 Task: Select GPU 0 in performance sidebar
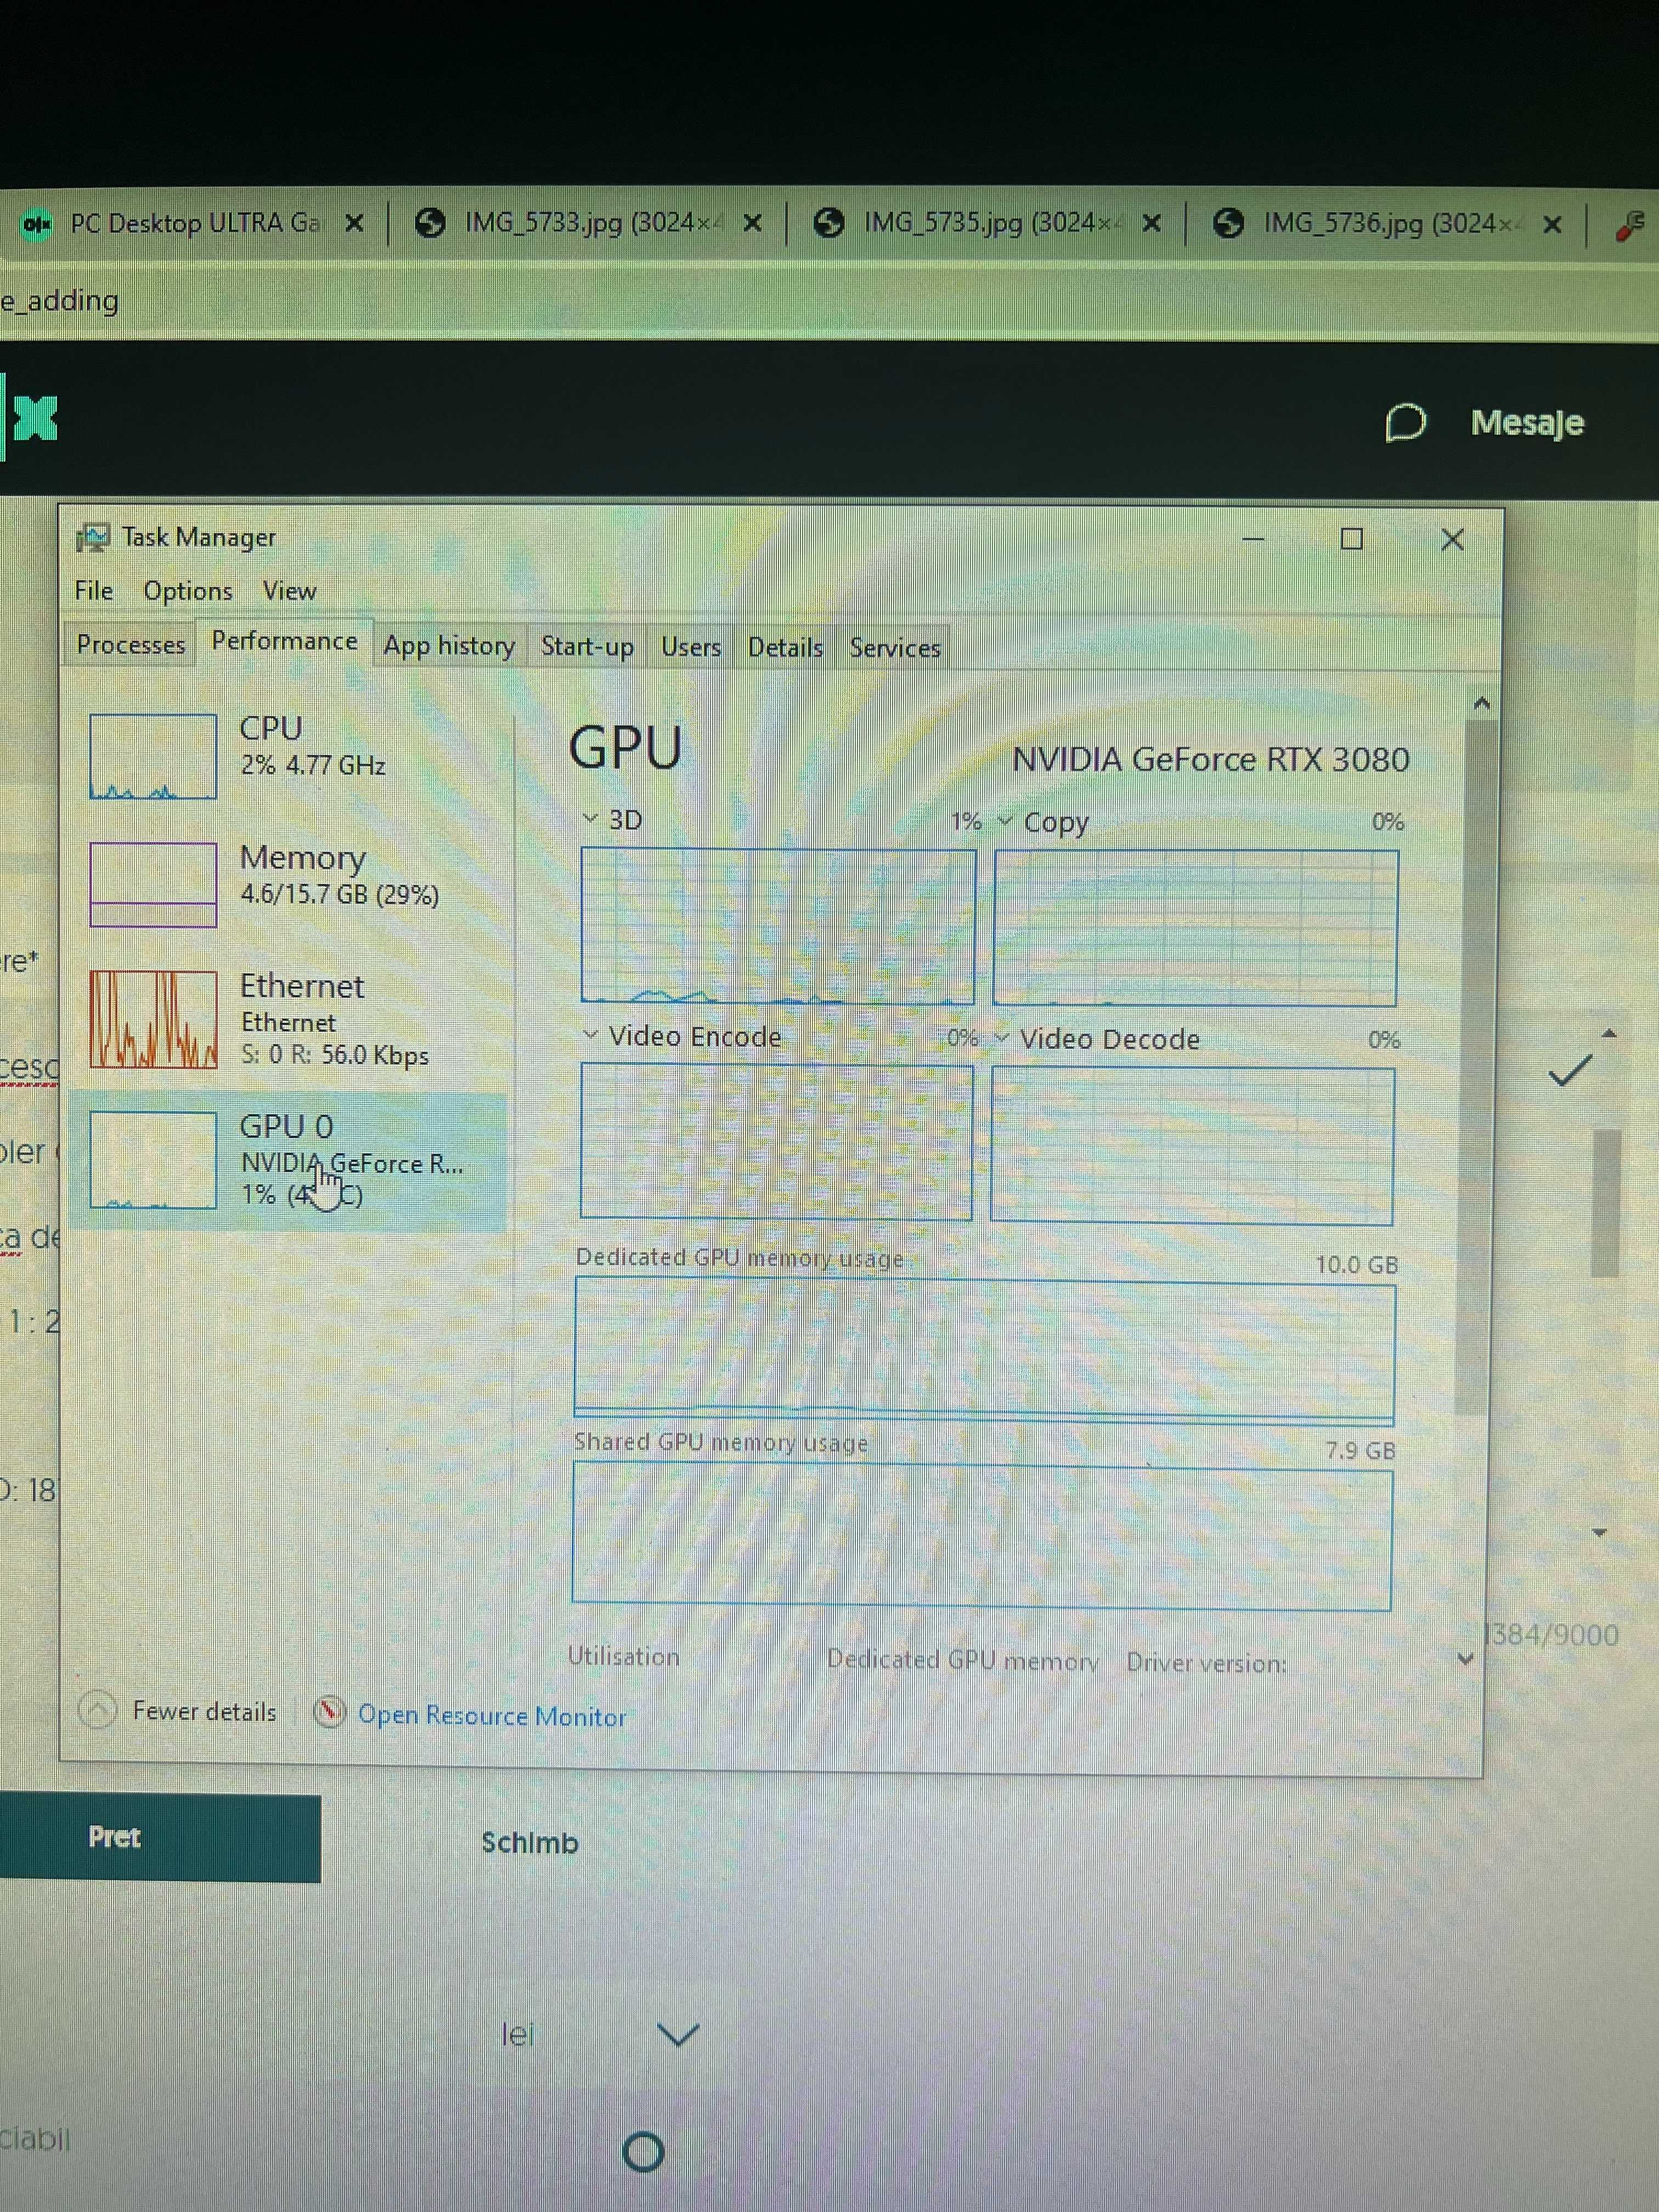coord(290,1160)
